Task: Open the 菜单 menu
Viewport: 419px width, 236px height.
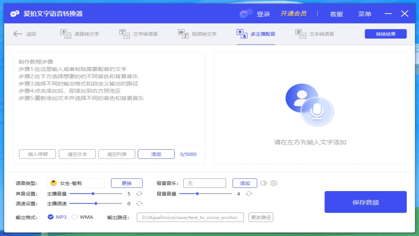Action: pyautogui.click(x=365, y=14)
